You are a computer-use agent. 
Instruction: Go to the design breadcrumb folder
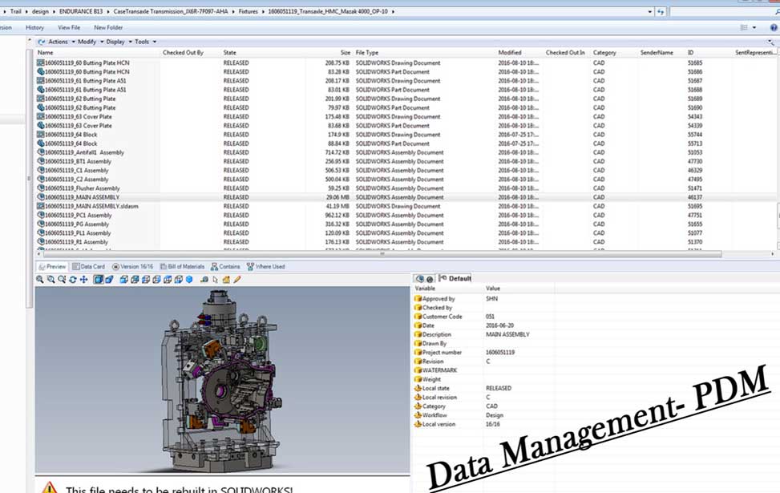(x=40, y=11)
